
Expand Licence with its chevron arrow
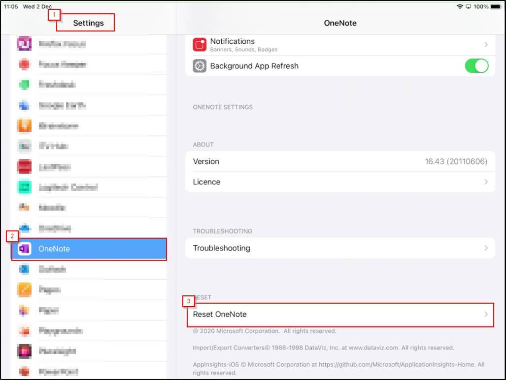point(486,182)
